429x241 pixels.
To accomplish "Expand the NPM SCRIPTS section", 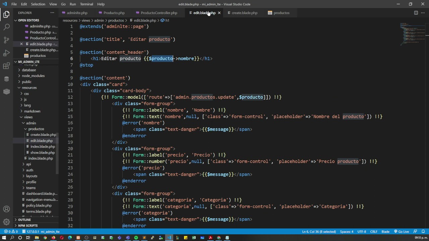I will tap(28, 226).
